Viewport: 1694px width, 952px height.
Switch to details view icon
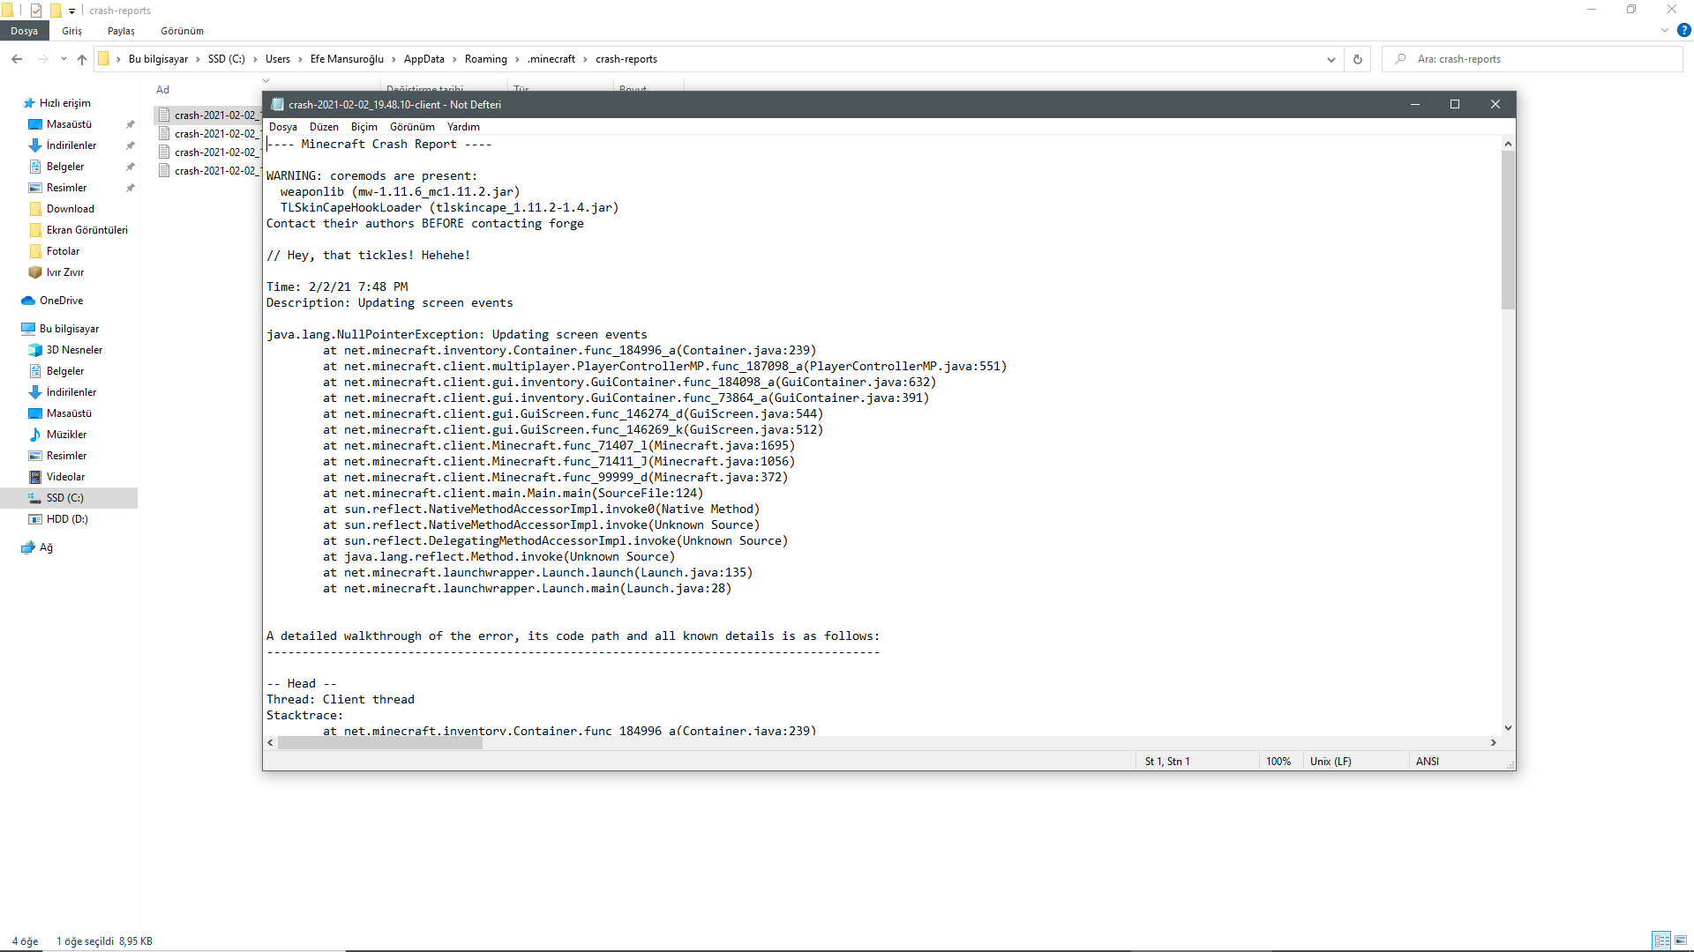pos(1661,941)
